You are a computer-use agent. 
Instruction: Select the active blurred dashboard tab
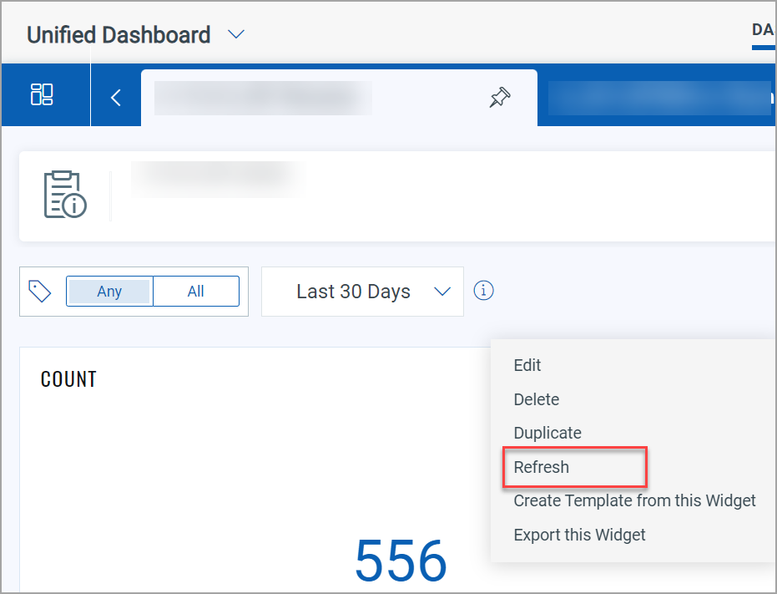[339, 98]
